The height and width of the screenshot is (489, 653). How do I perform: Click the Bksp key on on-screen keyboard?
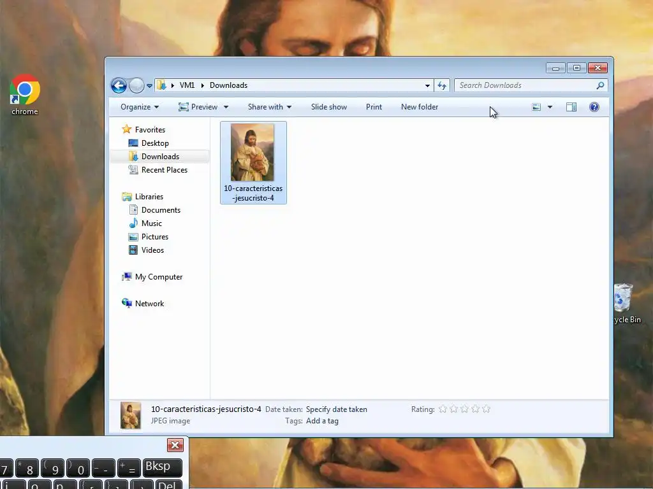(x=163, y=468)
